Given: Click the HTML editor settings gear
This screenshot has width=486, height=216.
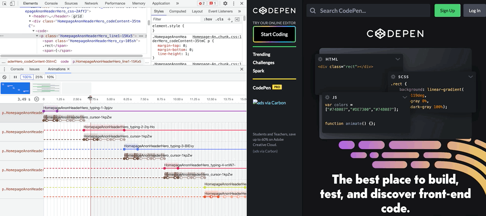Looking at the screenshot, I should (320, 59).
